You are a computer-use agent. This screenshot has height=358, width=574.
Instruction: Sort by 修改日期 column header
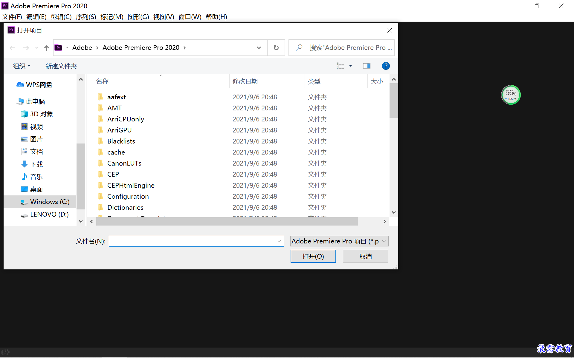point(245,81)
